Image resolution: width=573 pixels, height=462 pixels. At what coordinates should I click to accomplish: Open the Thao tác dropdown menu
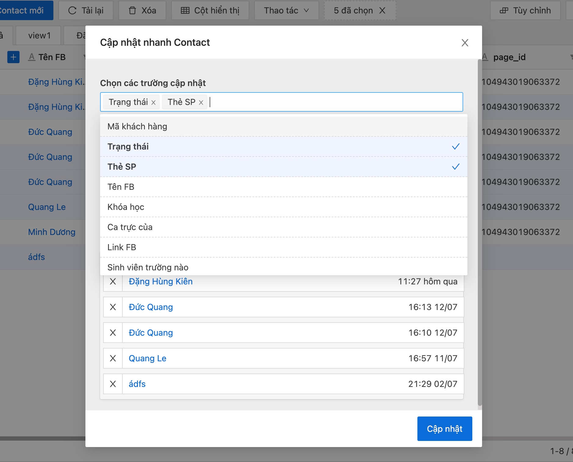[x=286, y=11]
